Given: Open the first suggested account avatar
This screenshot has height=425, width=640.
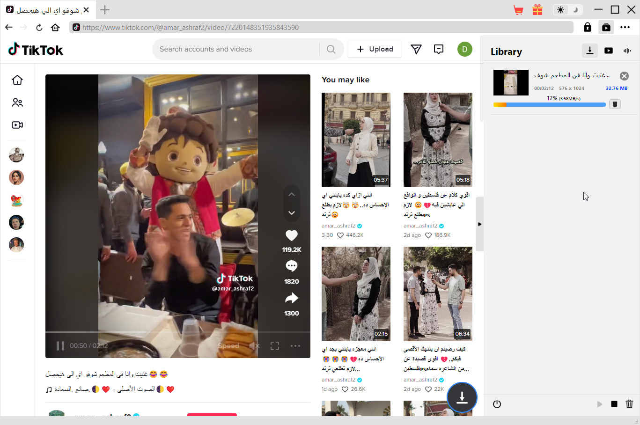Looking at the screenshot, I should 16,155.
